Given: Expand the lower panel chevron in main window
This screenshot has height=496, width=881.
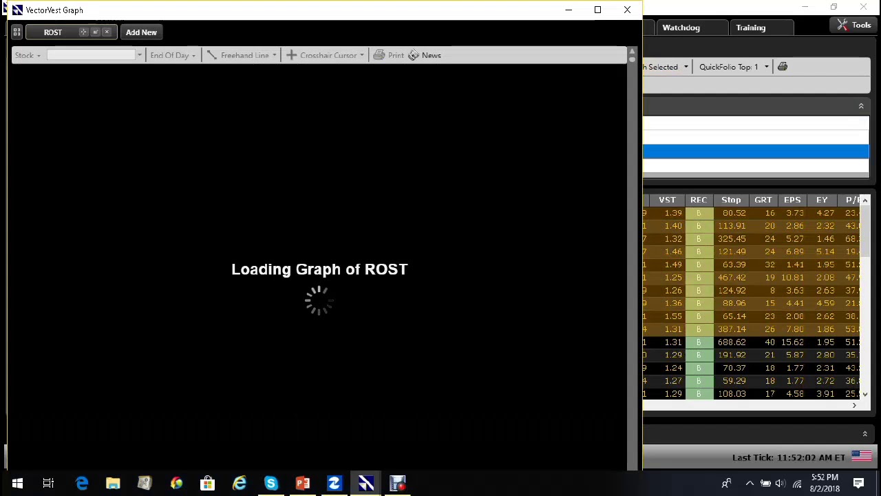Looking at the screenshot, I should point(864,434).
